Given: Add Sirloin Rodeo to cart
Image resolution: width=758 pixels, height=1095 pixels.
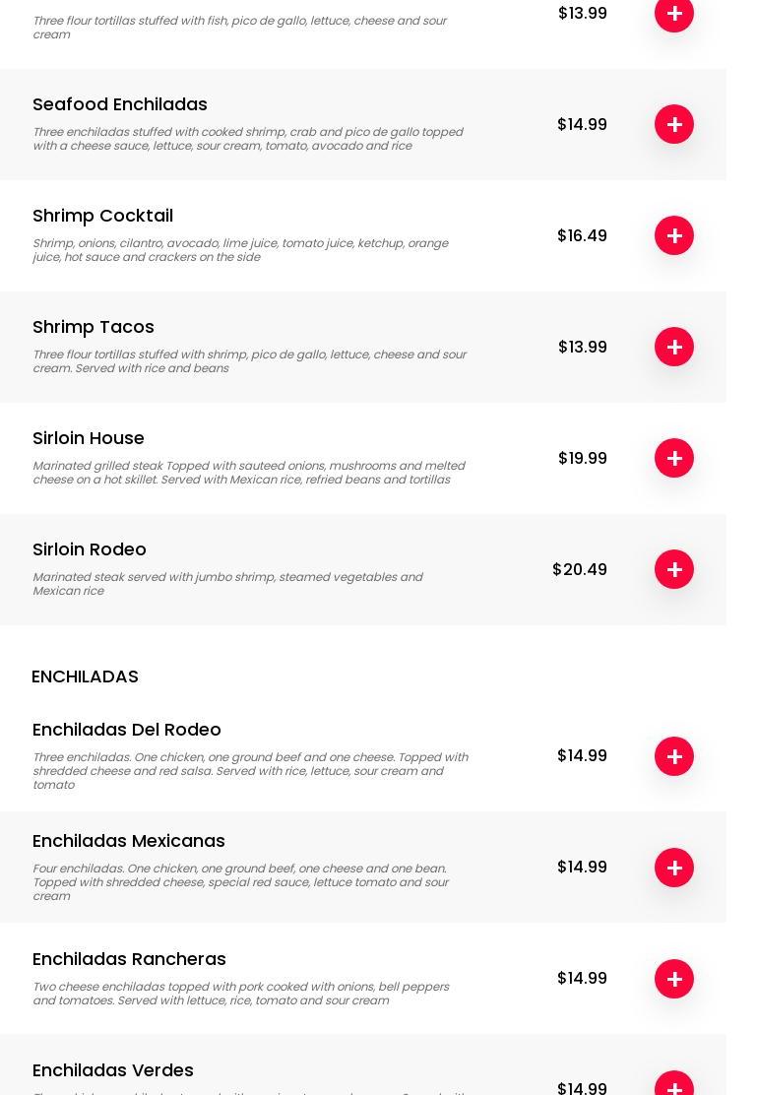Looking at the screenshot, I should (x=674, y=569).
